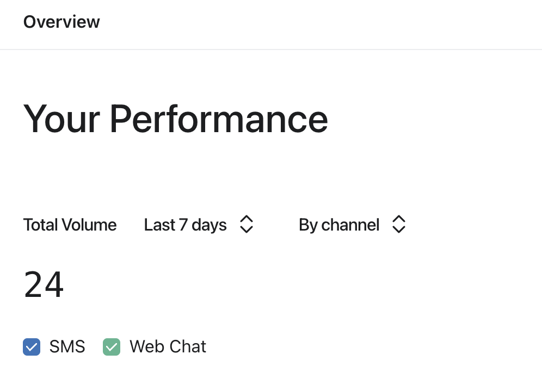Click the total volume count 24
The width and height of the screenshot is (542, 385).
coord(44,284)
